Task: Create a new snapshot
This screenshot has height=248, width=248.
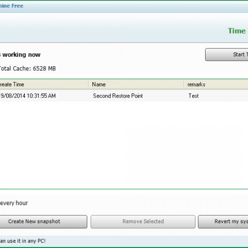Action: pyautogui.click(x=43, y=222)
